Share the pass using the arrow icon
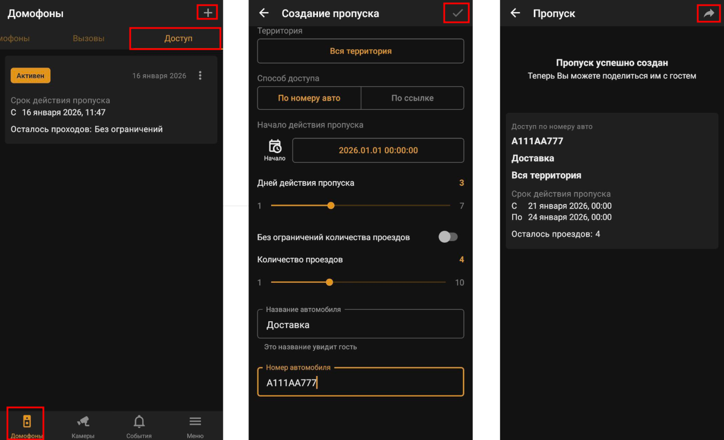The width and height of the screenshot is (724, 440). click(x=709, y=13)
